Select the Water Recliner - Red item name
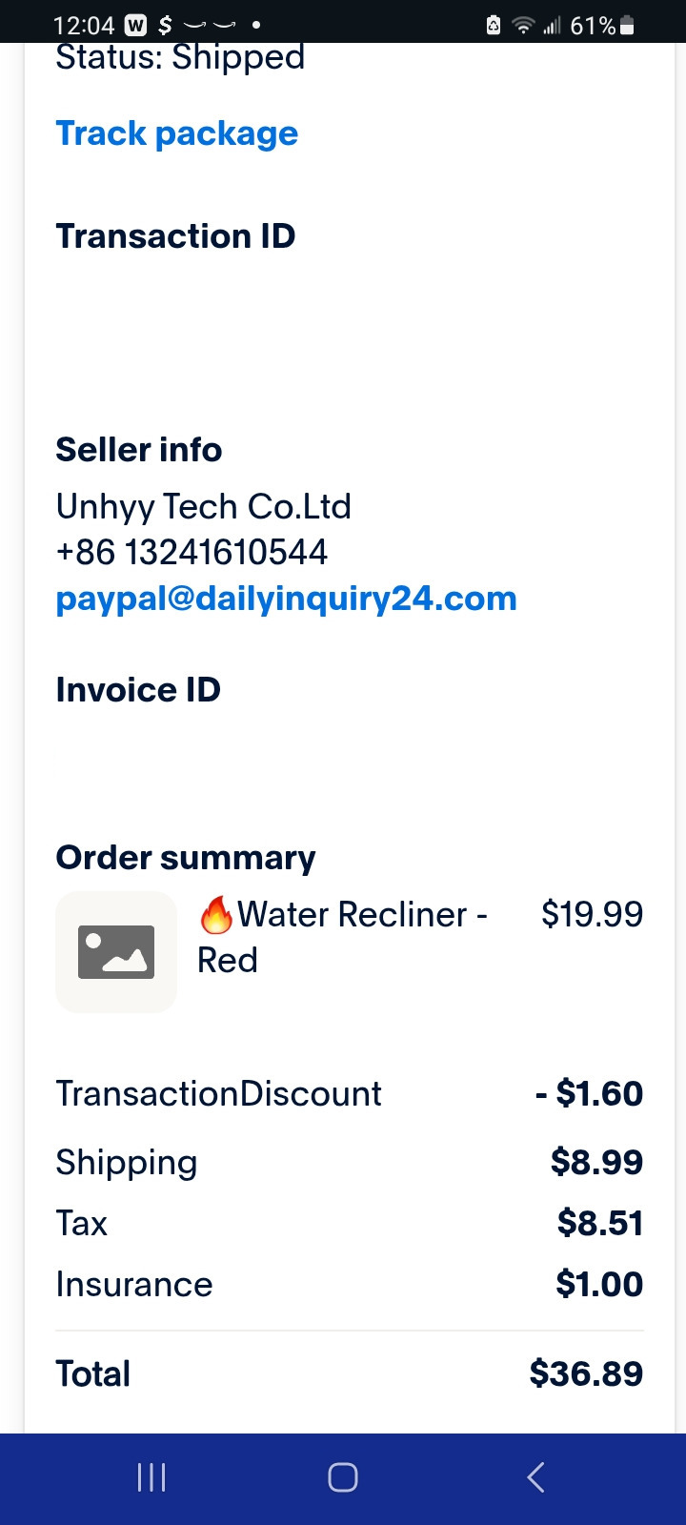 [x=343, y=936]
